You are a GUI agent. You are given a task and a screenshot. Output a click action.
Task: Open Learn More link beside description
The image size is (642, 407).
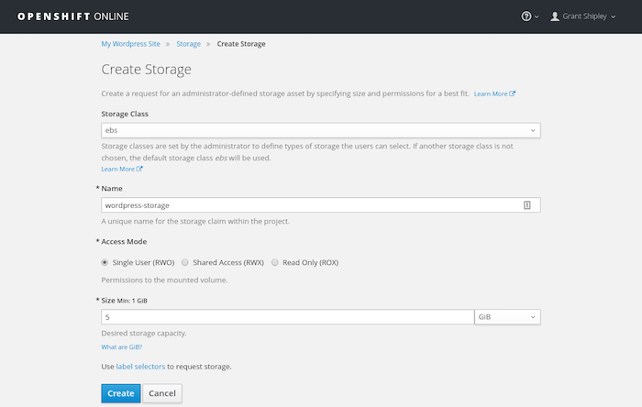(x=494, y=93)
